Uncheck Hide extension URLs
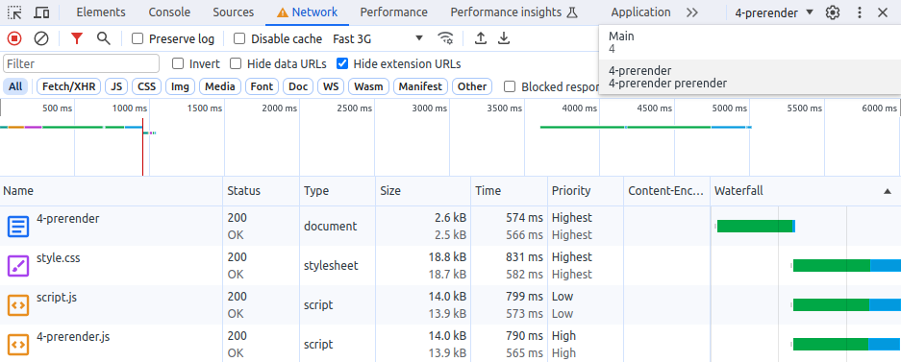Screen dimensions: 901x362 pos(342,63)
